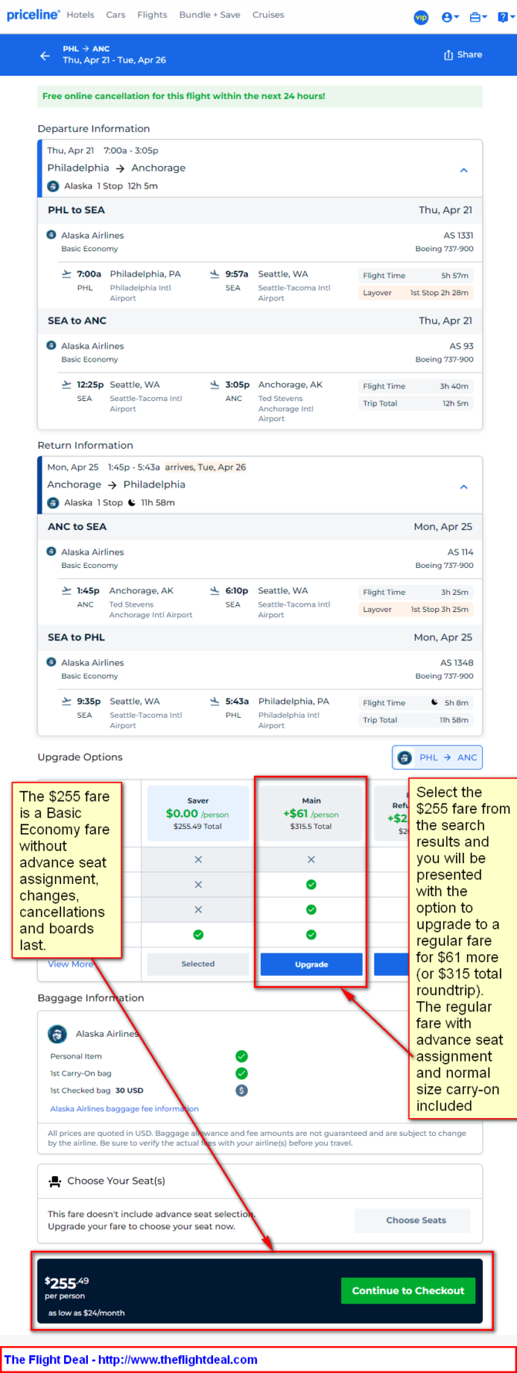Click green check in Saver column

click(x=198, y=935)
